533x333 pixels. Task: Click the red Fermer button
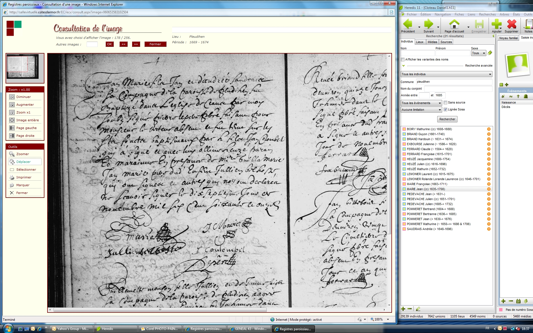point(155,44)
